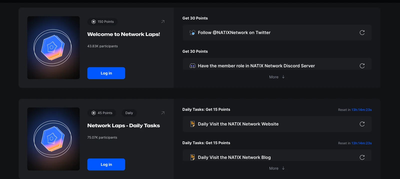Screen dimensions: 400x179
Task: Open the Follow @NATIXNetwork on Twitter task
Action: 277,32
